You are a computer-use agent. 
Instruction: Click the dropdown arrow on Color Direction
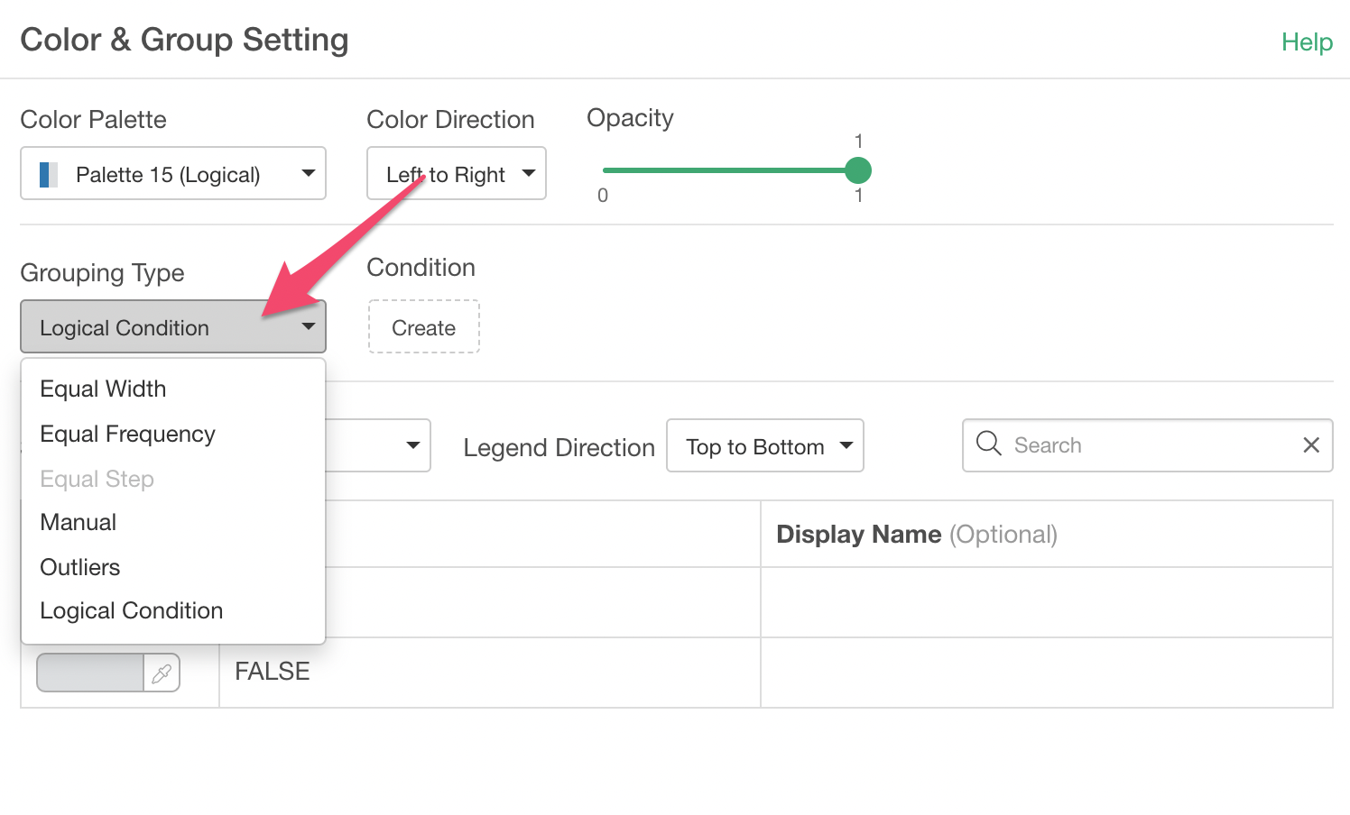531,174
